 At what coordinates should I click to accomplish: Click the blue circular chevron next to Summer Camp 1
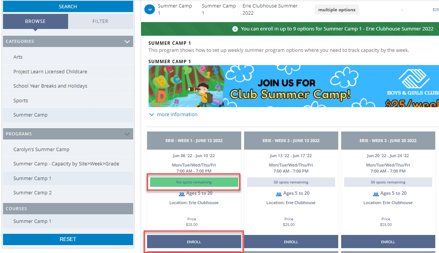(149, 9)
